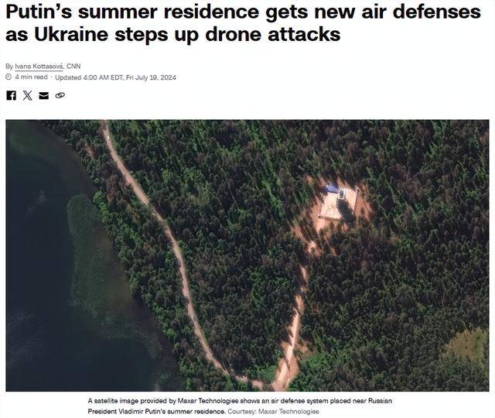Send the article via email icon
This screenshot has width=495, height=418.
43,95
